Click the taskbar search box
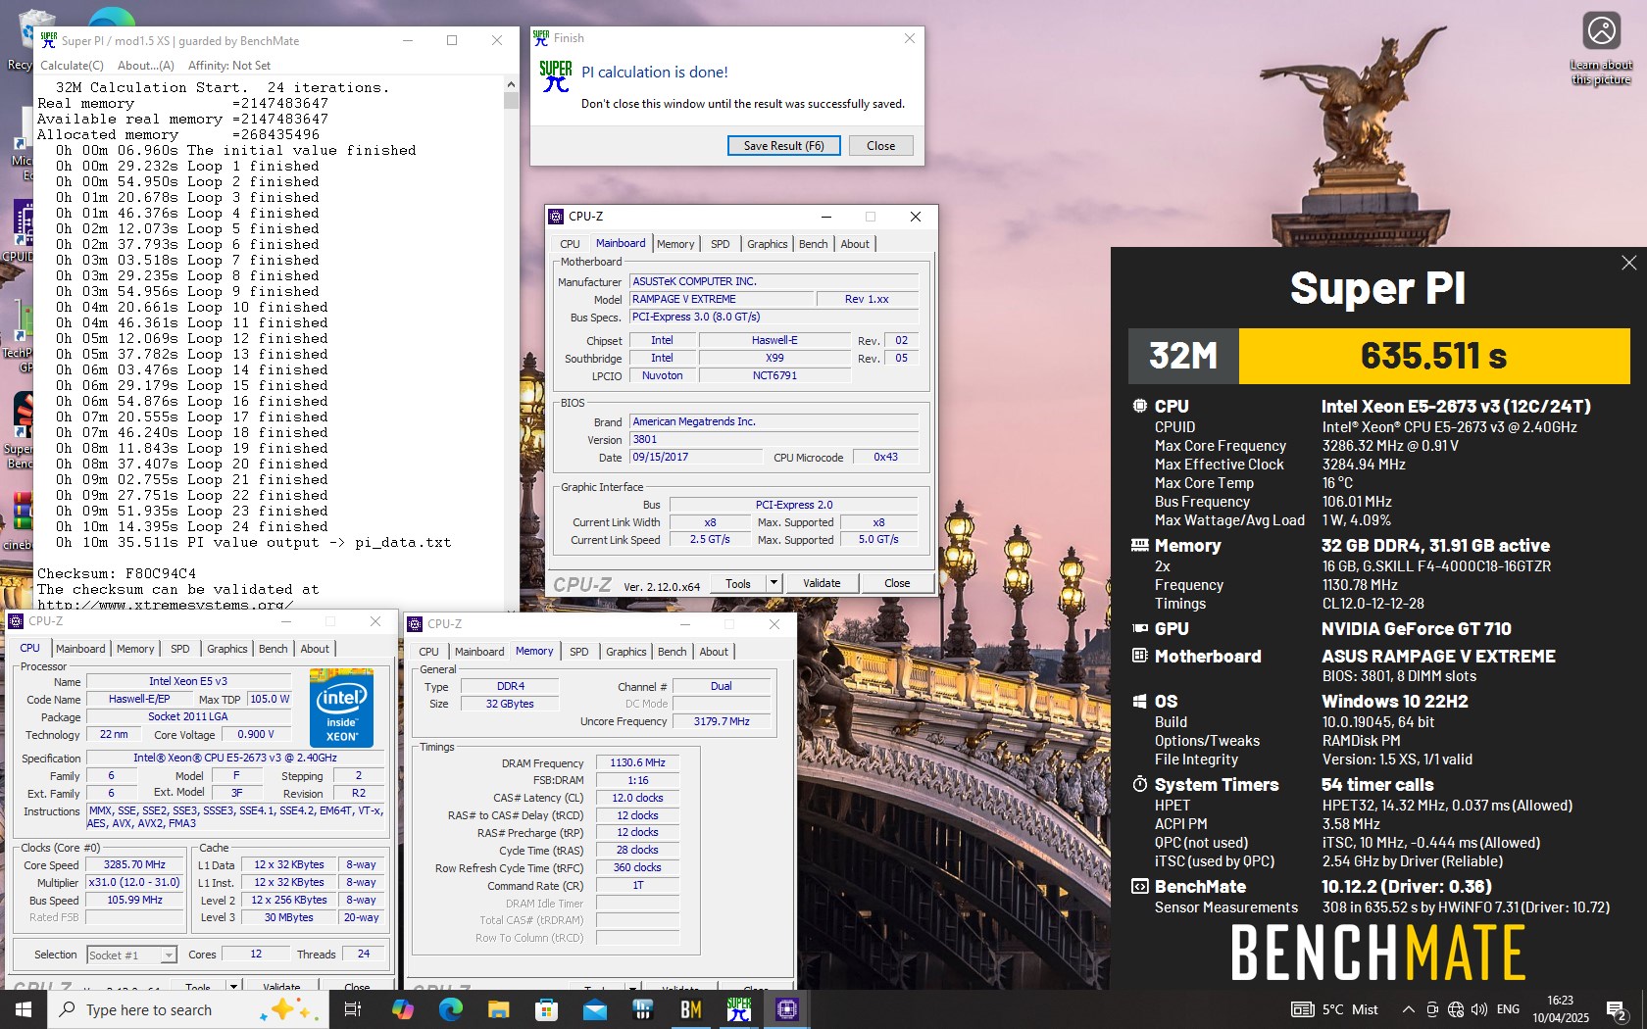This screenshot has height=1029, width=1647. coord(186,1009)
